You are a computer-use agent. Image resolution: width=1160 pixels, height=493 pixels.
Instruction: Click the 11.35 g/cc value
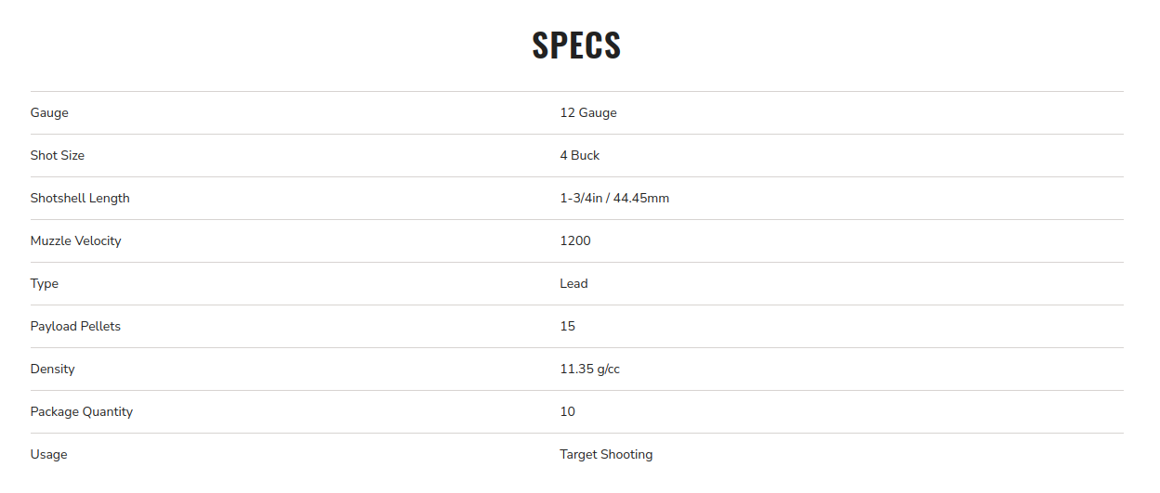click(590, 369)
